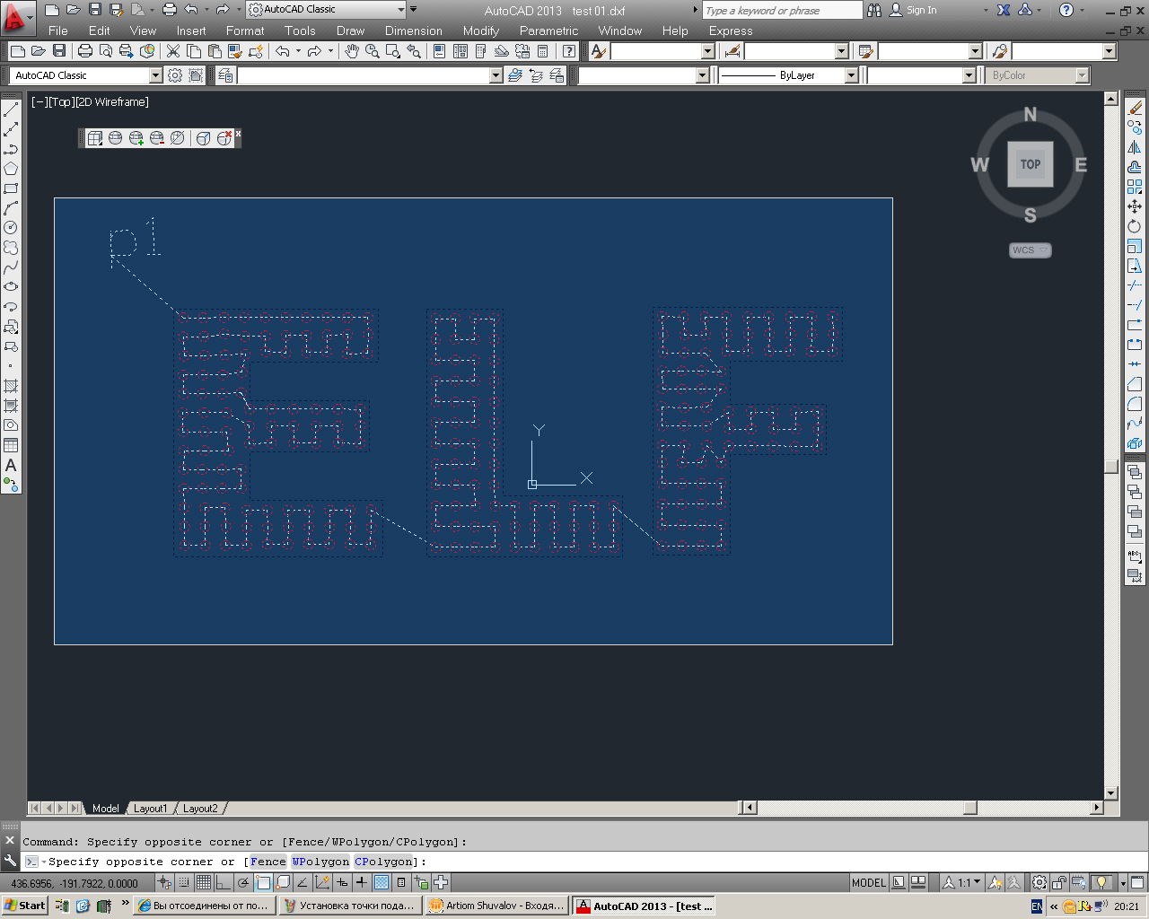Click the search box 'Type a keyword or phrase'
Viewport: 1149px width, 919px height.
tap(782, 10)
